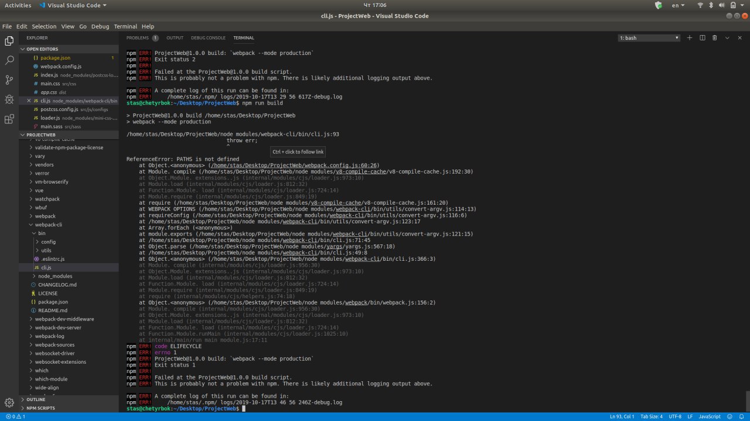This screenshot has height=421, width=750.
Task: Open the File menu
Action: (x=7, y=26)
